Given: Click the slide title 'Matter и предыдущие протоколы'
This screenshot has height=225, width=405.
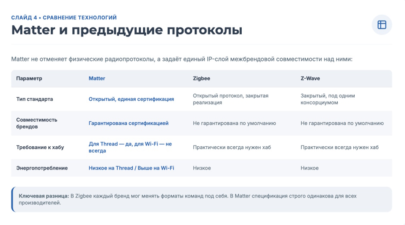Looking at the screenshot, I should point(127,30).
